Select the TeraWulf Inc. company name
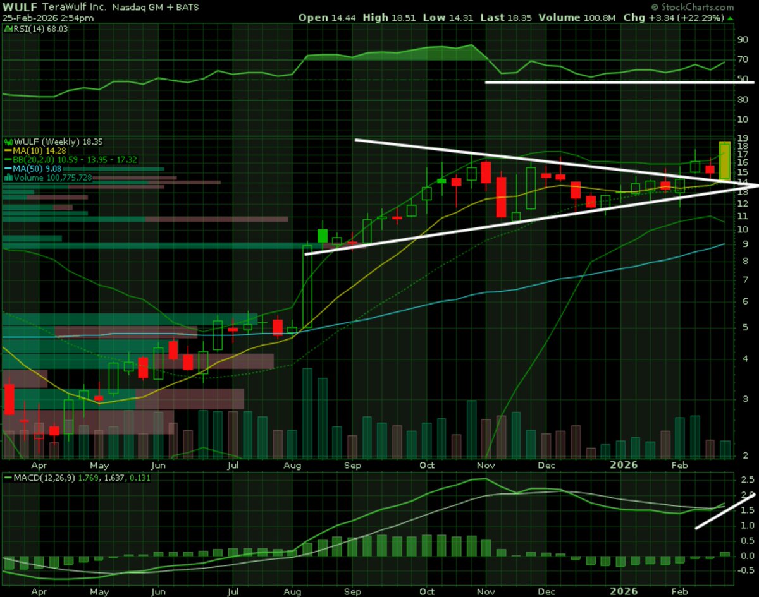 coord(73,8)
